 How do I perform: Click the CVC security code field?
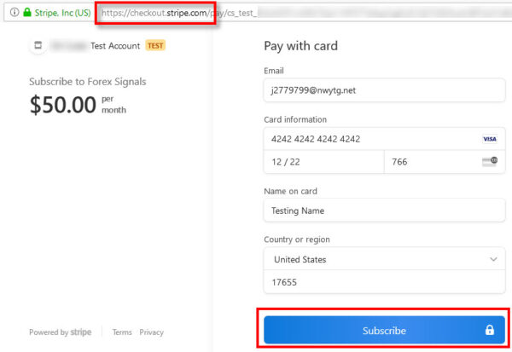tap(427, 161)
